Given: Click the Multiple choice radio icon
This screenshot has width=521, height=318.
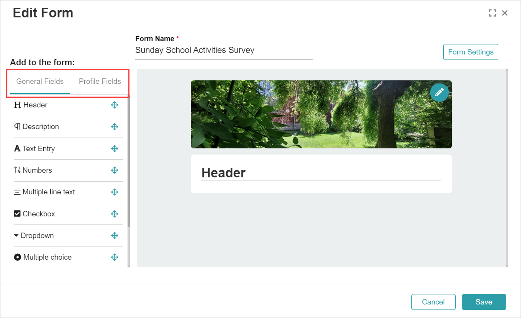Looking at the screenshot, I should coord(17,257).
